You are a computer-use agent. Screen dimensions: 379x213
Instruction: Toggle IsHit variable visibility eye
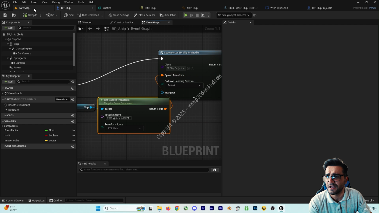(74, 135)
